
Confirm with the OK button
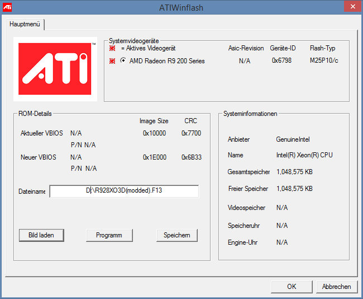pos(292,287)
